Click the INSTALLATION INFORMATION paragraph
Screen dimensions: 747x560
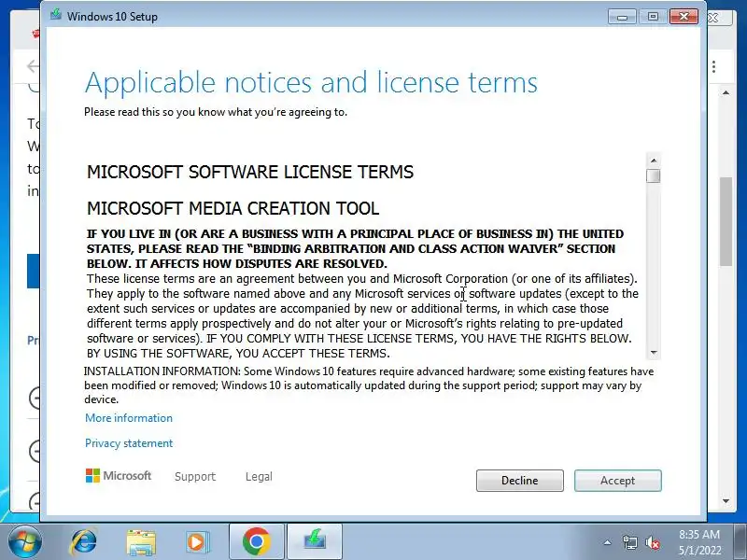(369, 385)
